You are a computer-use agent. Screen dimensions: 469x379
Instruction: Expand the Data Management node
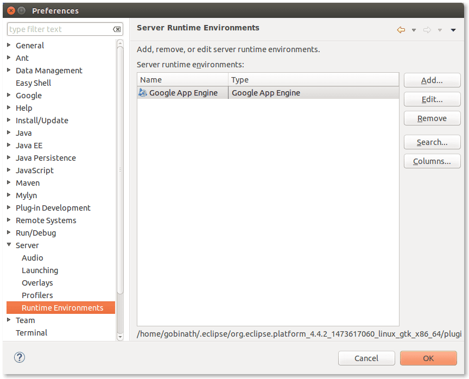[x=9, y=70]
